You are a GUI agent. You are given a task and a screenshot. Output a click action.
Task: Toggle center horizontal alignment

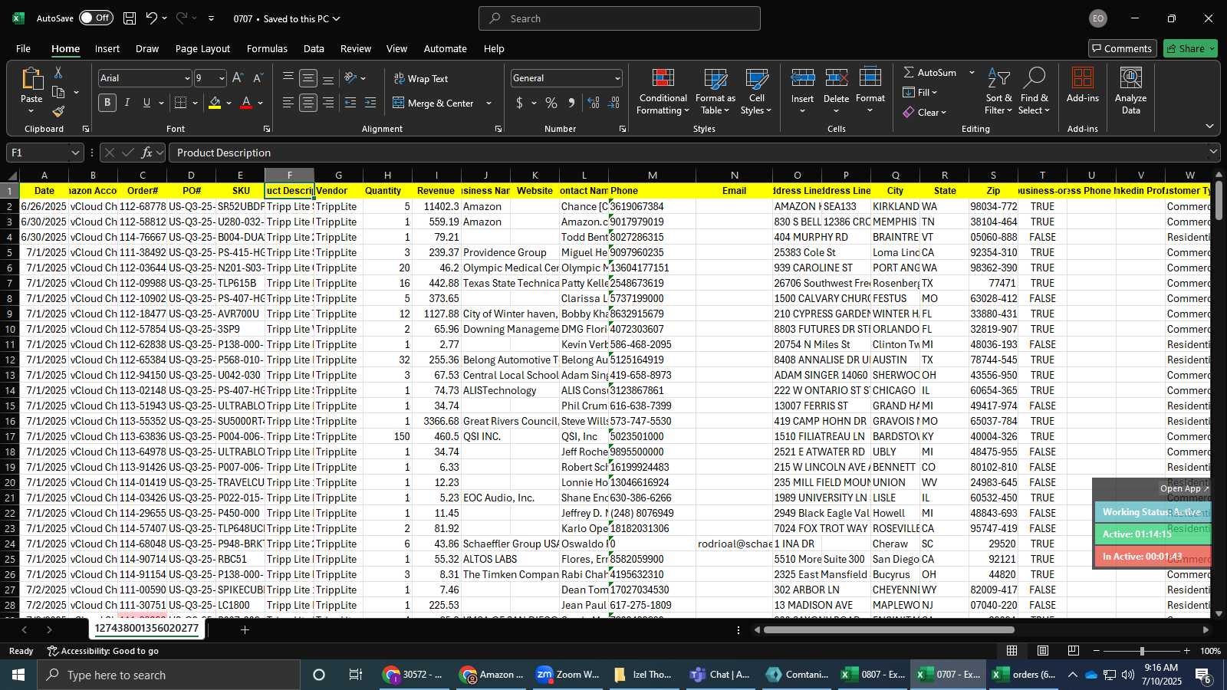[308, 103]
